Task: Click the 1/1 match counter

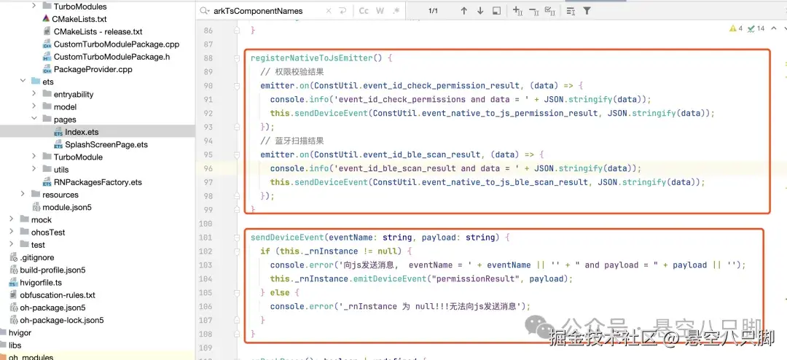Action: (433, 10)
